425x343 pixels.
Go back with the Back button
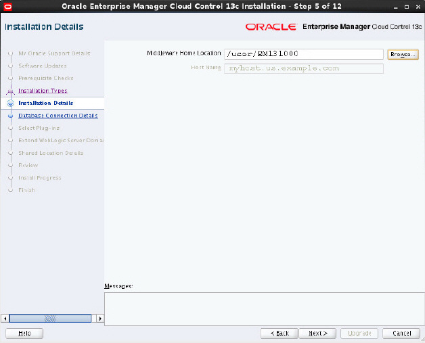[x=279, y=334]
